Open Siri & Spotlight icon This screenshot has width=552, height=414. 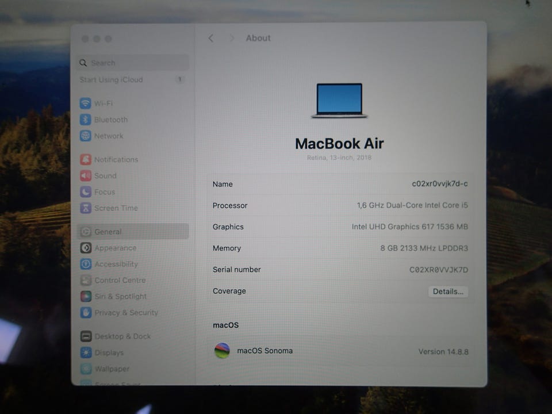[86, 297]
